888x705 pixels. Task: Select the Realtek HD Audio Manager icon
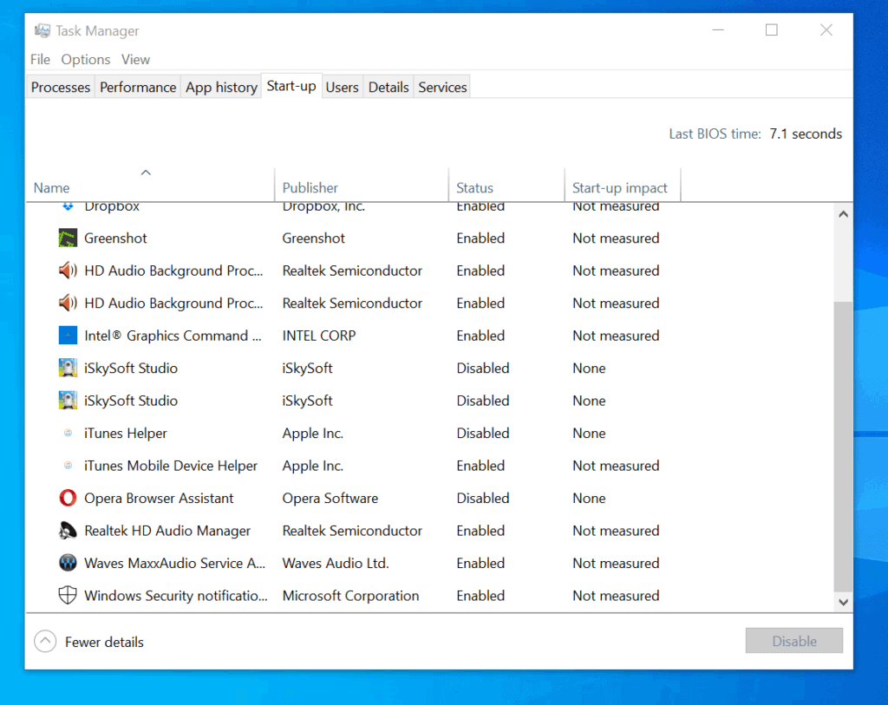(69, 530)
